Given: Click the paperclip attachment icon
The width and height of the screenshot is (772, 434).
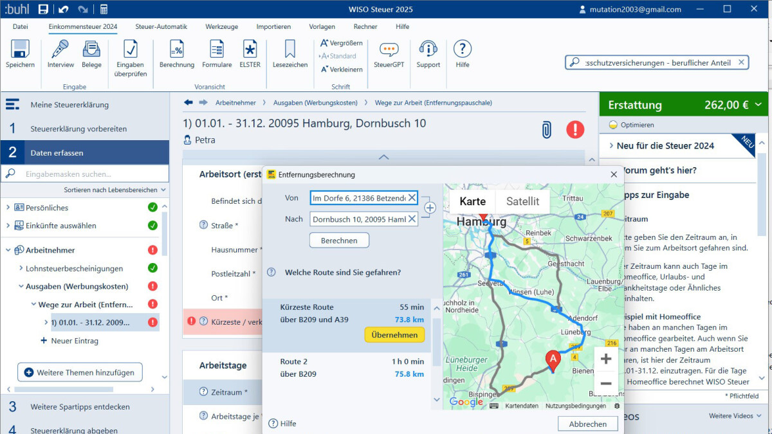Looking at the screenshot, I should [546, 129].
